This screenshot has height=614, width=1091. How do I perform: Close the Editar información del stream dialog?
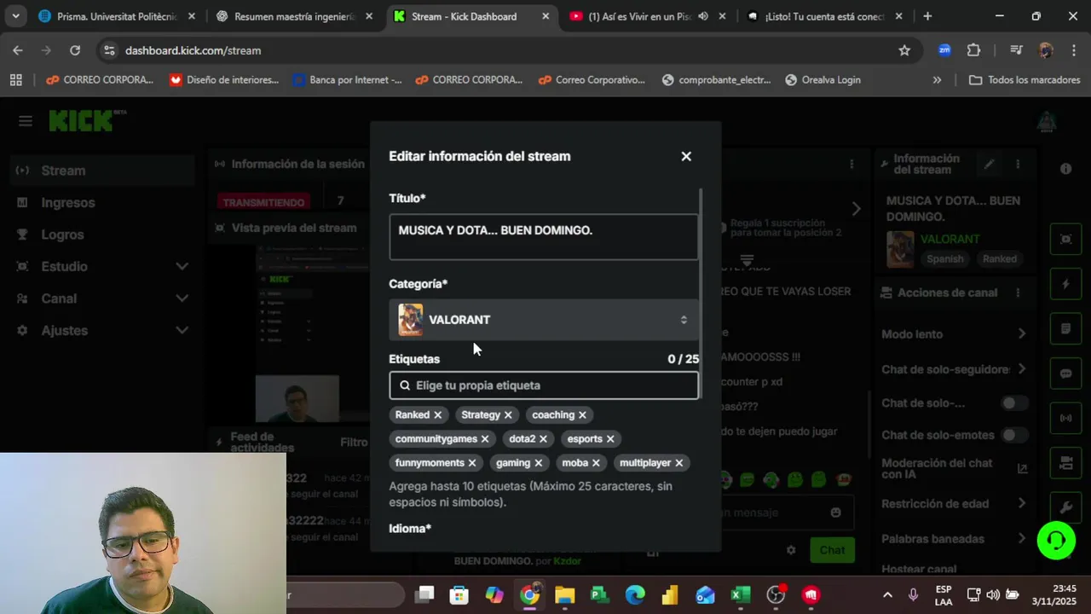686,156
